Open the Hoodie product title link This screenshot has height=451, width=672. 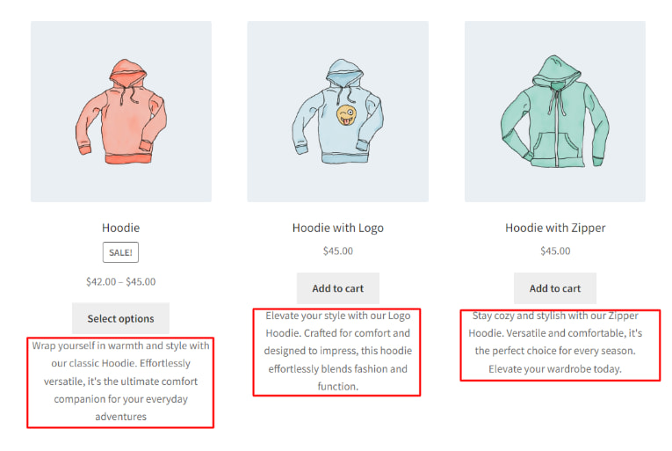click(x=120, y=228)
